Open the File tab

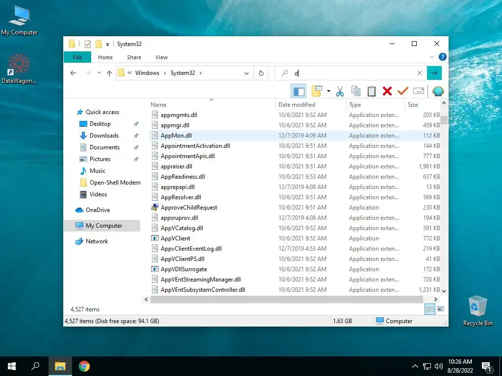pyautogui.click(x=77, y=57)
